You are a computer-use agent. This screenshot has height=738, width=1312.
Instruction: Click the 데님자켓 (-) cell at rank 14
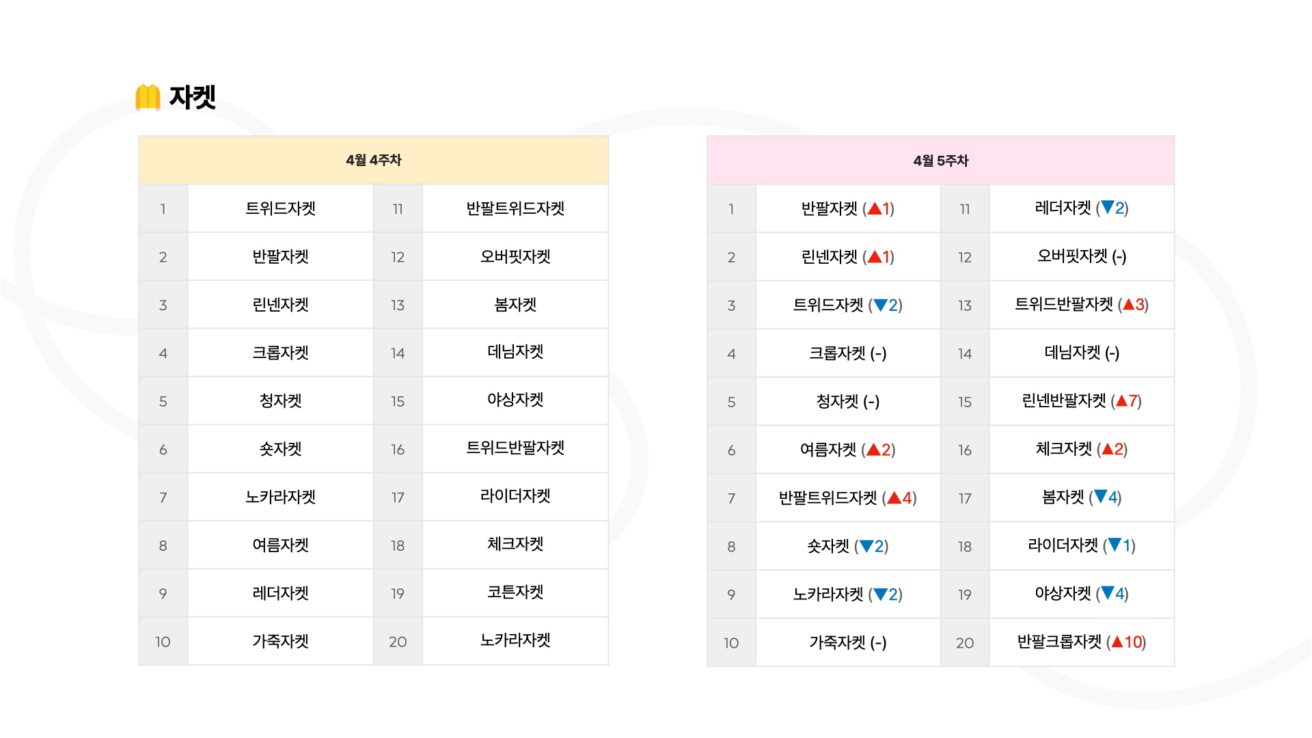pos(1082,353)
